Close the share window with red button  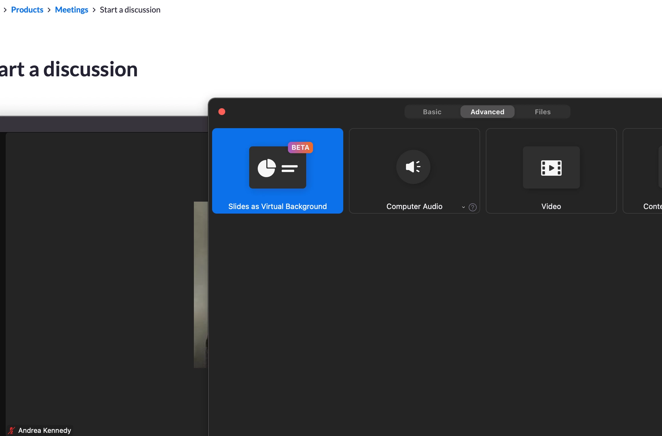(x=222, y=112)
